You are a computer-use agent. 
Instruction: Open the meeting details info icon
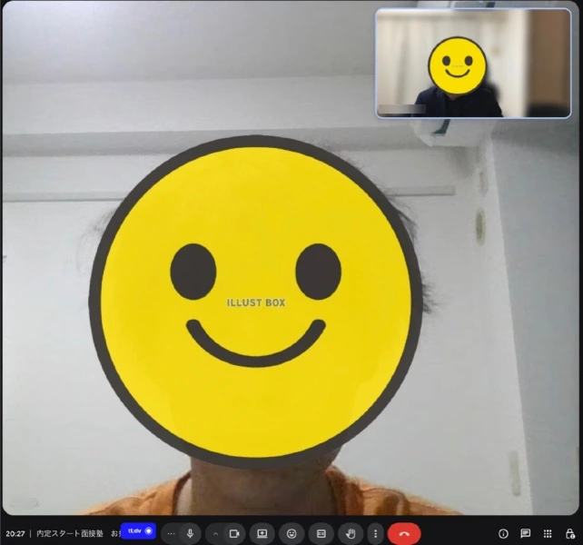coord(503,533)
